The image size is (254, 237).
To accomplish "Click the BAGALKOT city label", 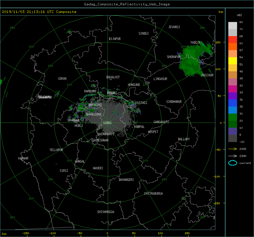I will (113, 77).
